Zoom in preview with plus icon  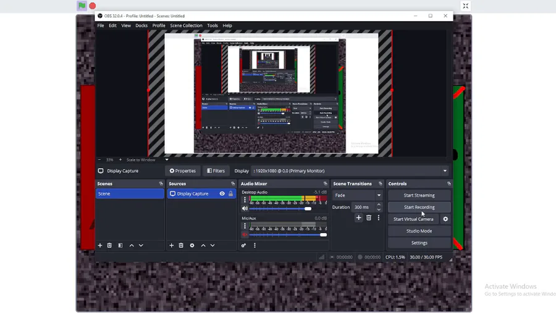[x=120, y=160]
